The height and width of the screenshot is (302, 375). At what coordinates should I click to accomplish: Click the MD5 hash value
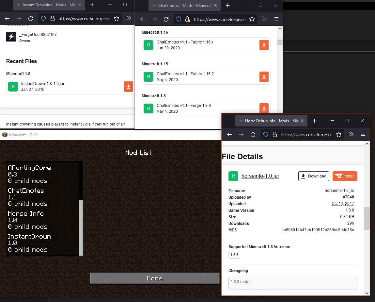[x=318, y=230]
